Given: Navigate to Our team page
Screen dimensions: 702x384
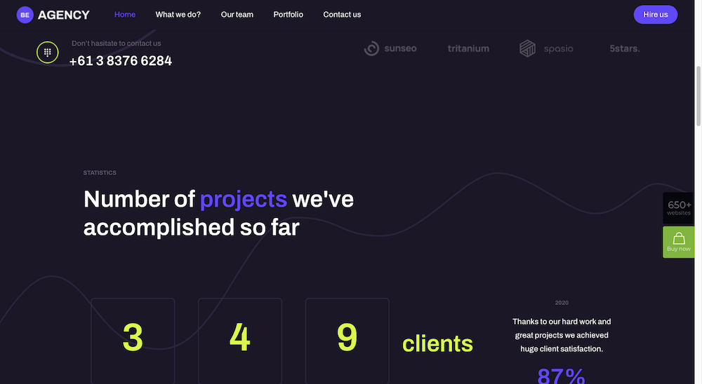Looking at the screenshot, I should [x=237, y=15].
